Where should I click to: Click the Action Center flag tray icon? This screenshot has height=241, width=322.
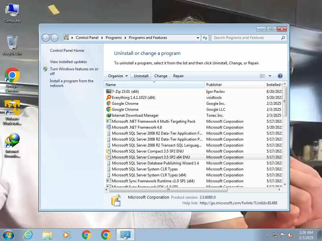[283, 235]
